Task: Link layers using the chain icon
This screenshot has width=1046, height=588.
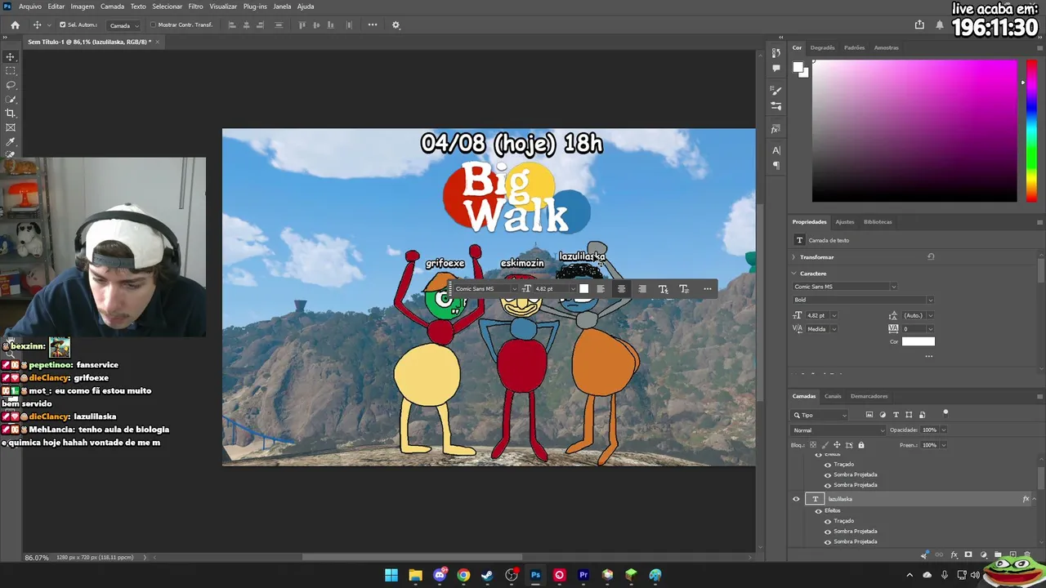Action: pyautogui.click(x=939, y=555)
